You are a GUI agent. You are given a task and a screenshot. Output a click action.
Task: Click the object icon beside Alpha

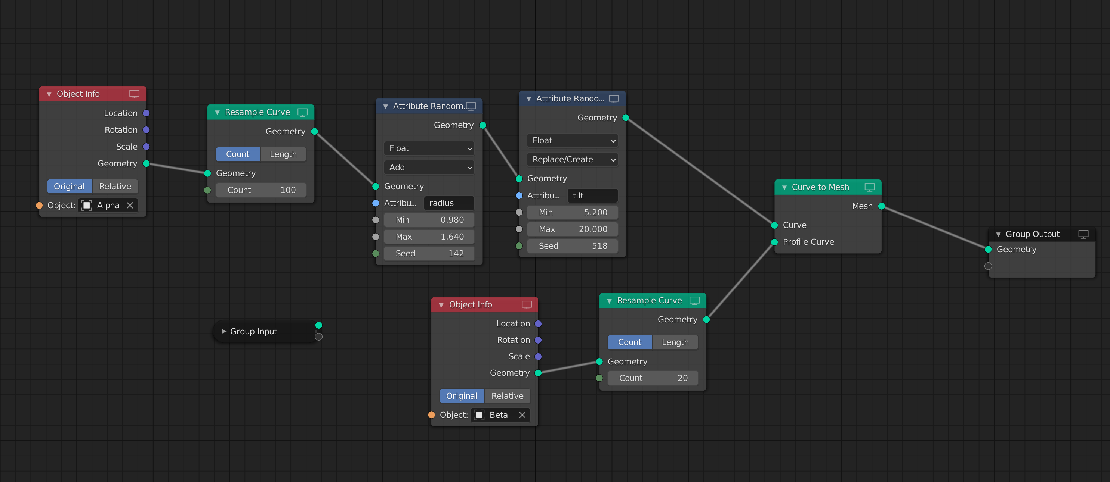(x=87, y=206)
